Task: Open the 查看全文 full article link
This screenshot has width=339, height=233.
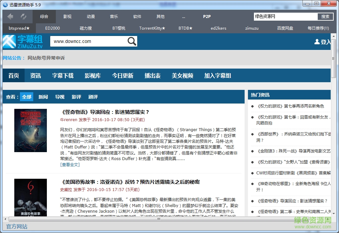Action: coord(69,164)
